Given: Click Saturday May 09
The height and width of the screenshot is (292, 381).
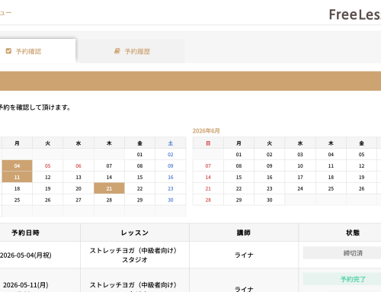Looking at the screenshot, I should point(171,166).
